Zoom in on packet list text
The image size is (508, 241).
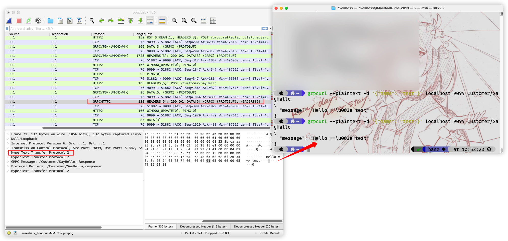click(x=175, y=21)
